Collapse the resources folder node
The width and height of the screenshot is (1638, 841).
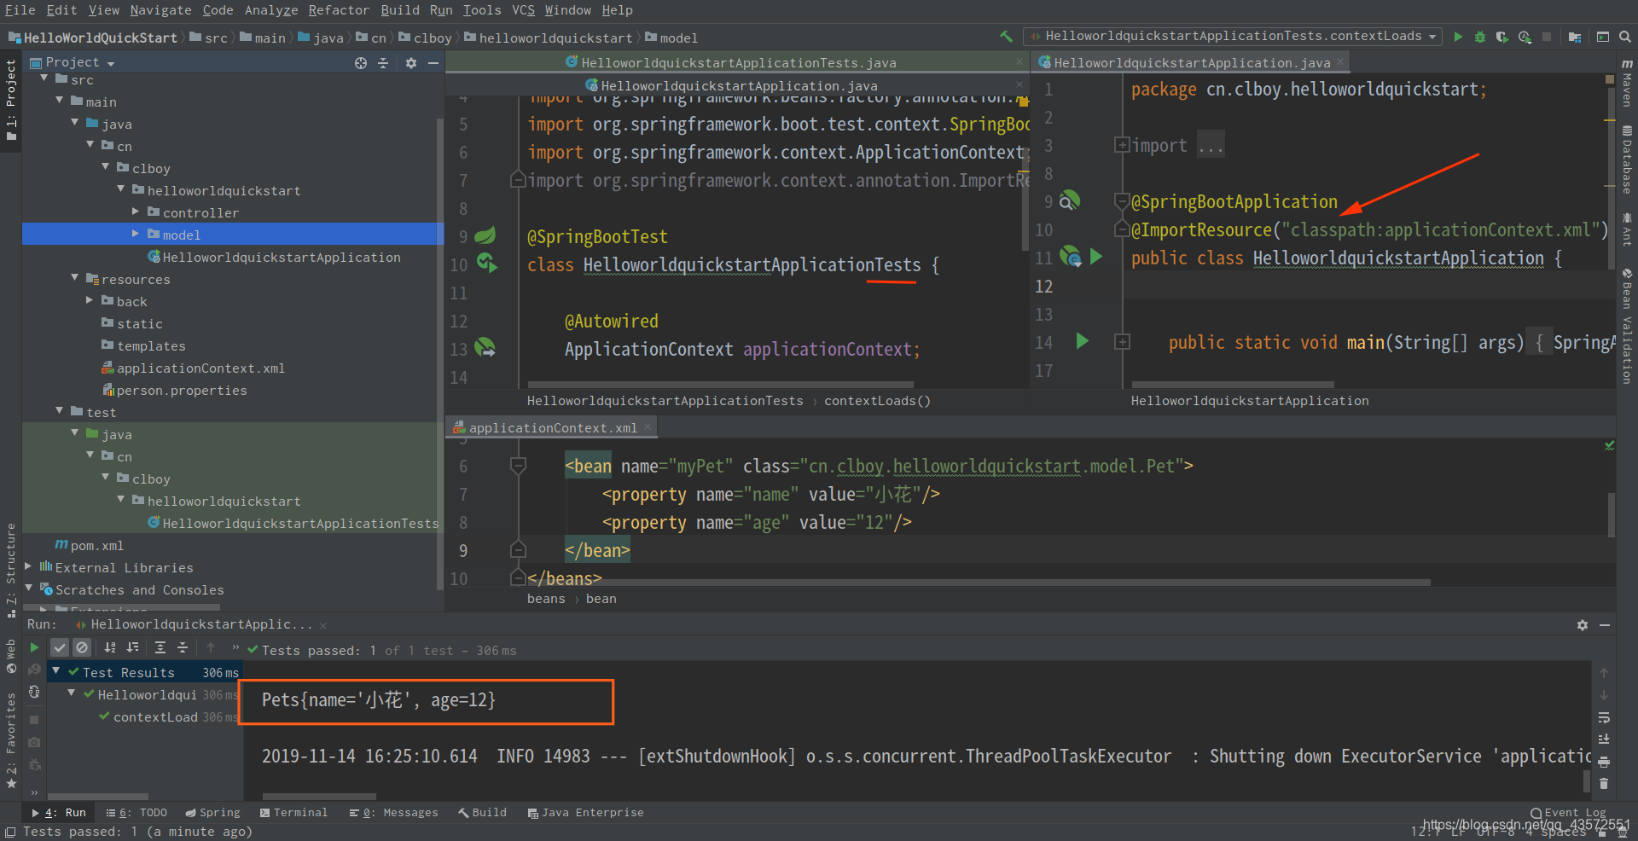[74, 277]
